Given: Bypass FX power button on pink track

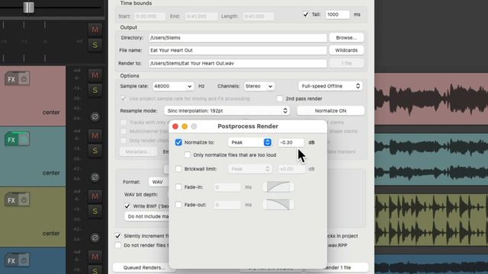Looking at the screenshot, I should pos(24,79).
